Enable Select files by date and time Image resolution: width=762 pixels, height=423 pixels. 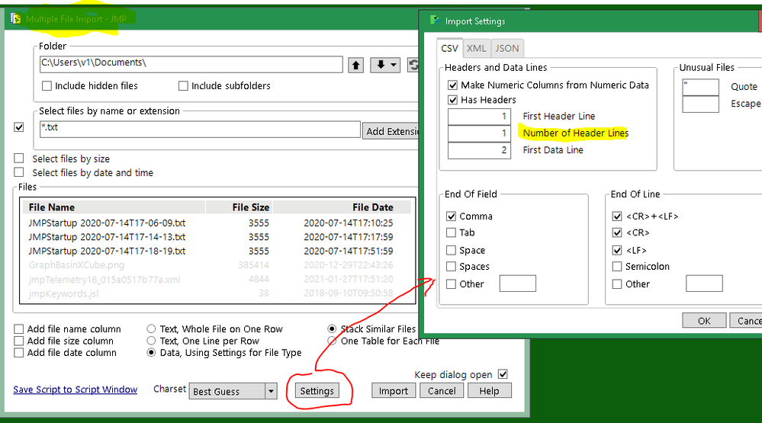(19, 172)
